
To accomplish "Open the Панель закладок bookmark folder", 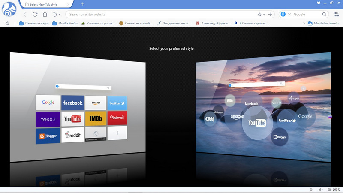I will point(34,24).
